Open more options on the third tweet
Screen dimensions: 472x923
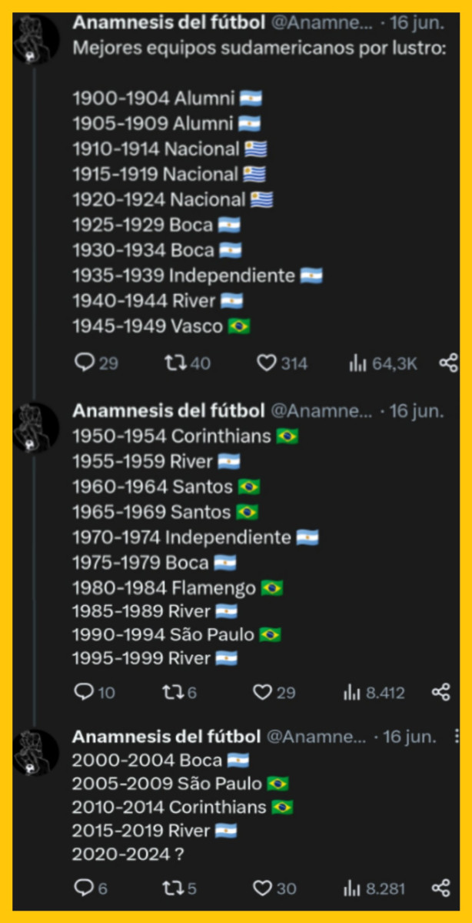[457, 735]
